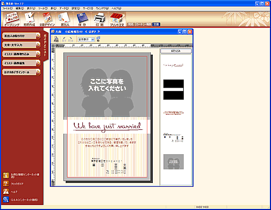Select the cursive title thumbnail in parts list

173,65
